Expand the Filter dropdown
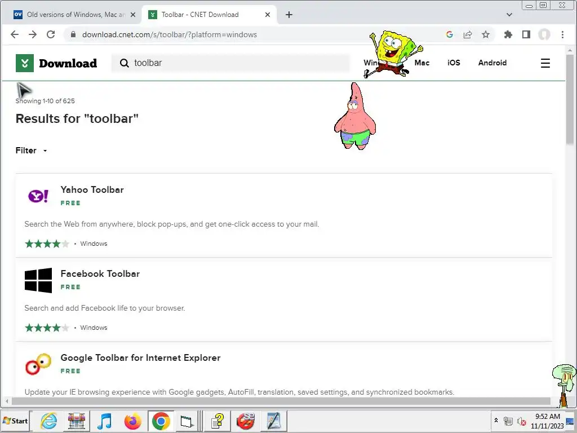Screen dimensions: 577x433 [32, 151]
